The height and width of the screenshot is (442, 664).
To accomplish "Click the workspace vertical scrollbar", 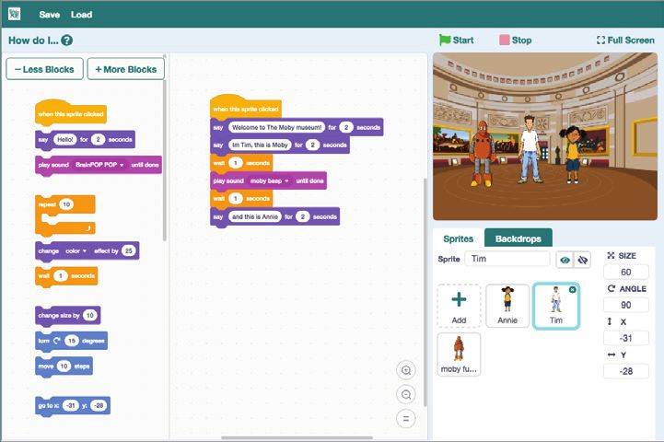I will point(425,292).
